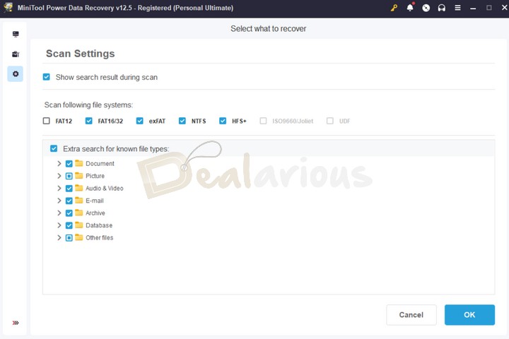The height and width of the screenshot is (339, 509).
Task: Open the toolbox utilities sidebar icon
Action: pos(16,54)
